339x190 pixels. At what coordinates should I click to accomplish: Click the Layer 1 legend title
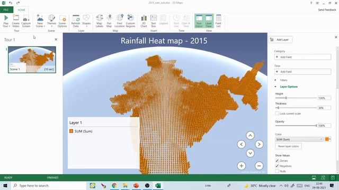click(x=76, y=122)
